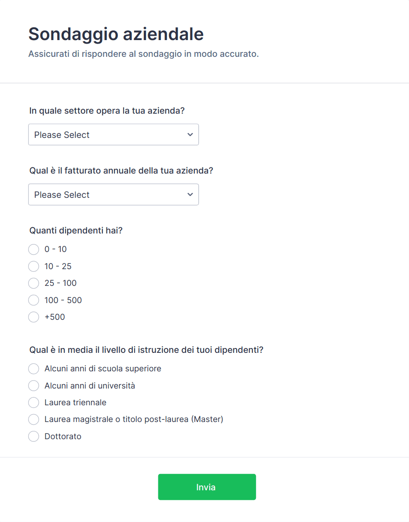409x522 pixels.
Task: Choose Alcuni anni di università
Action: tap(33, 386)
